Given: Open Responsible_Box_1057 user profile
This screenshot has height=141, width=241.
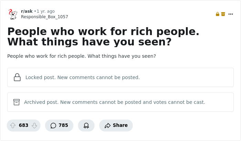Looking at the screenshot, I should coord(44,17).
